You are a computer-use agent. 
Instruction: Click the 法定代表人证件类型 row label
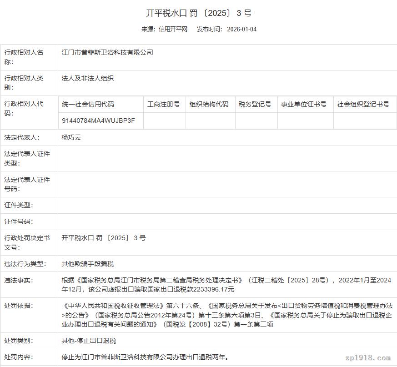coord(27,158)
